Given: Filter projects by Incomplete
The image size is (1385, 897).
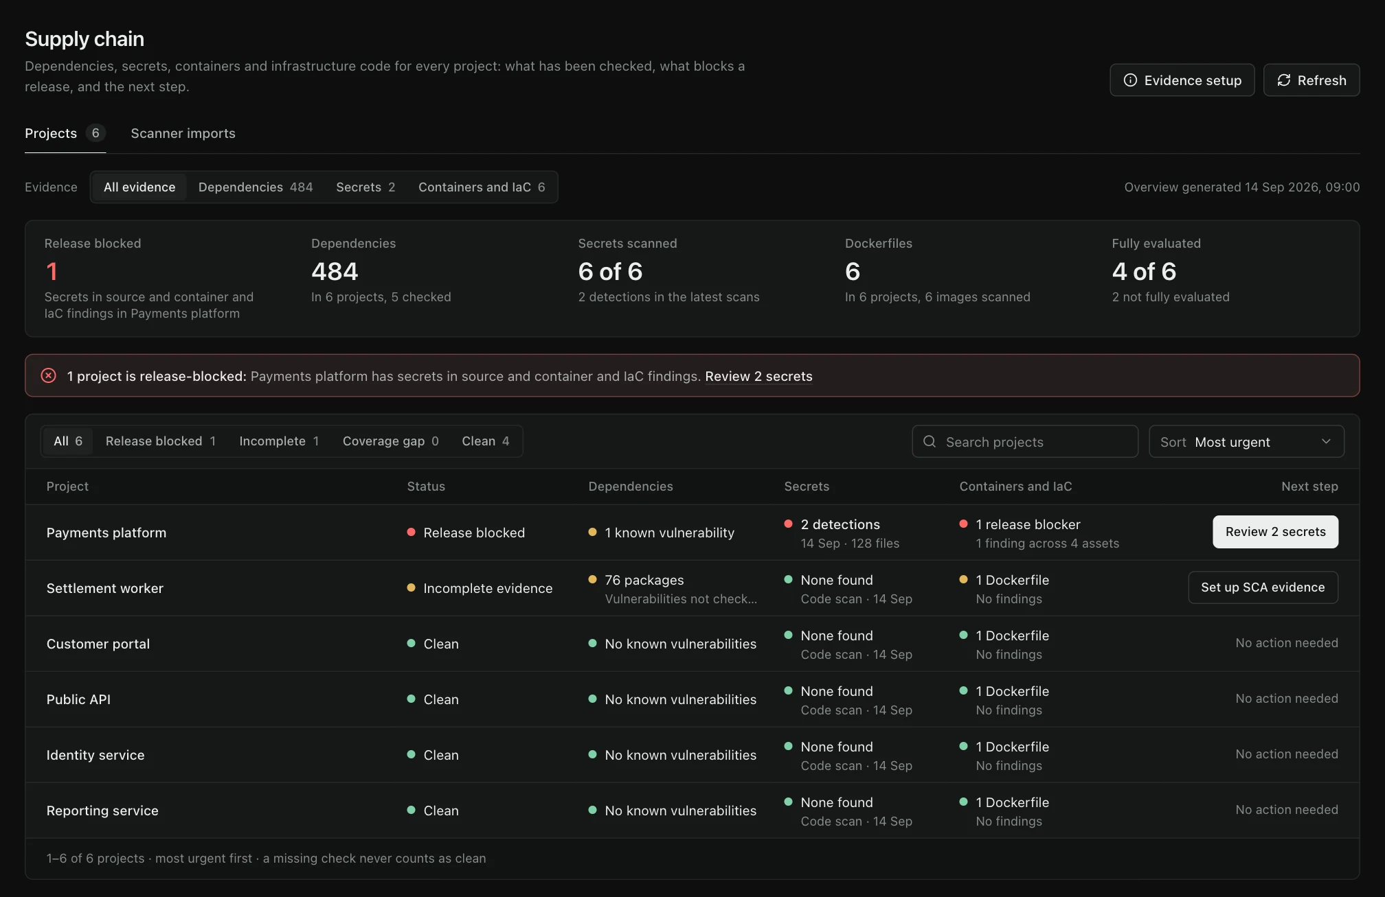Looking at the screenshot, I should click(279, 441).
